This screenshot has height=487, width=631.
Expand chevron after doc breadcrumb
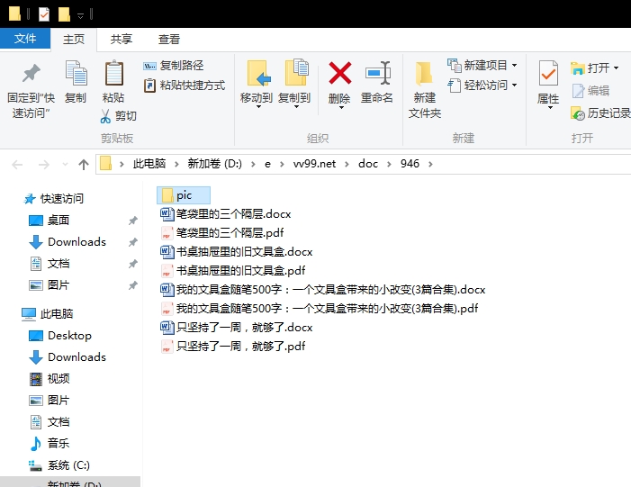coord(389,164)
